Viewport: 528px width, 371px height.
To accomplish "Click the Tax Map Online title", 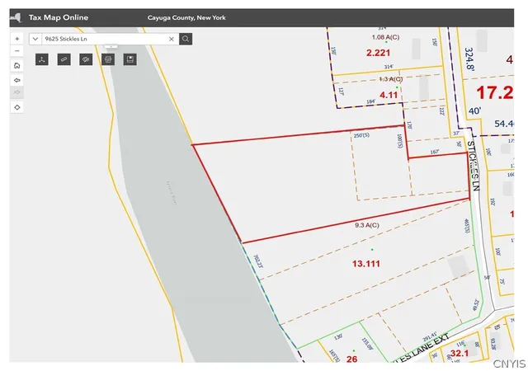I will pos(59,17).
